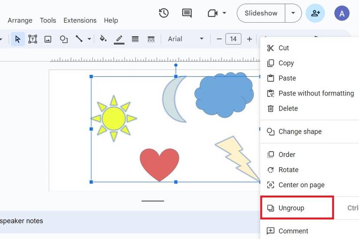Screen dimensions: 359x239
Task: Open version history clock icon
Action: pyautogui.click(x=164, y=13)
